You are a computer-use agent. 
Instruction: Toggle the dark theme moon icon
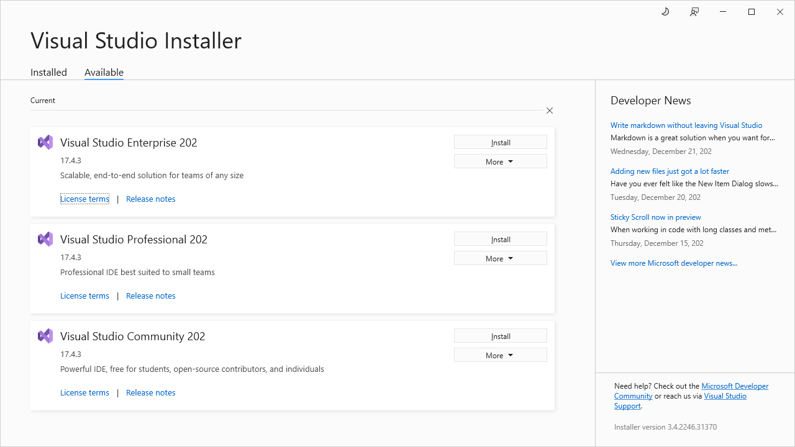(x=665, y=12)
